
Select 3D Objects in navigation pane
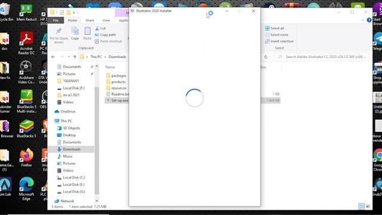click(71, 128)
